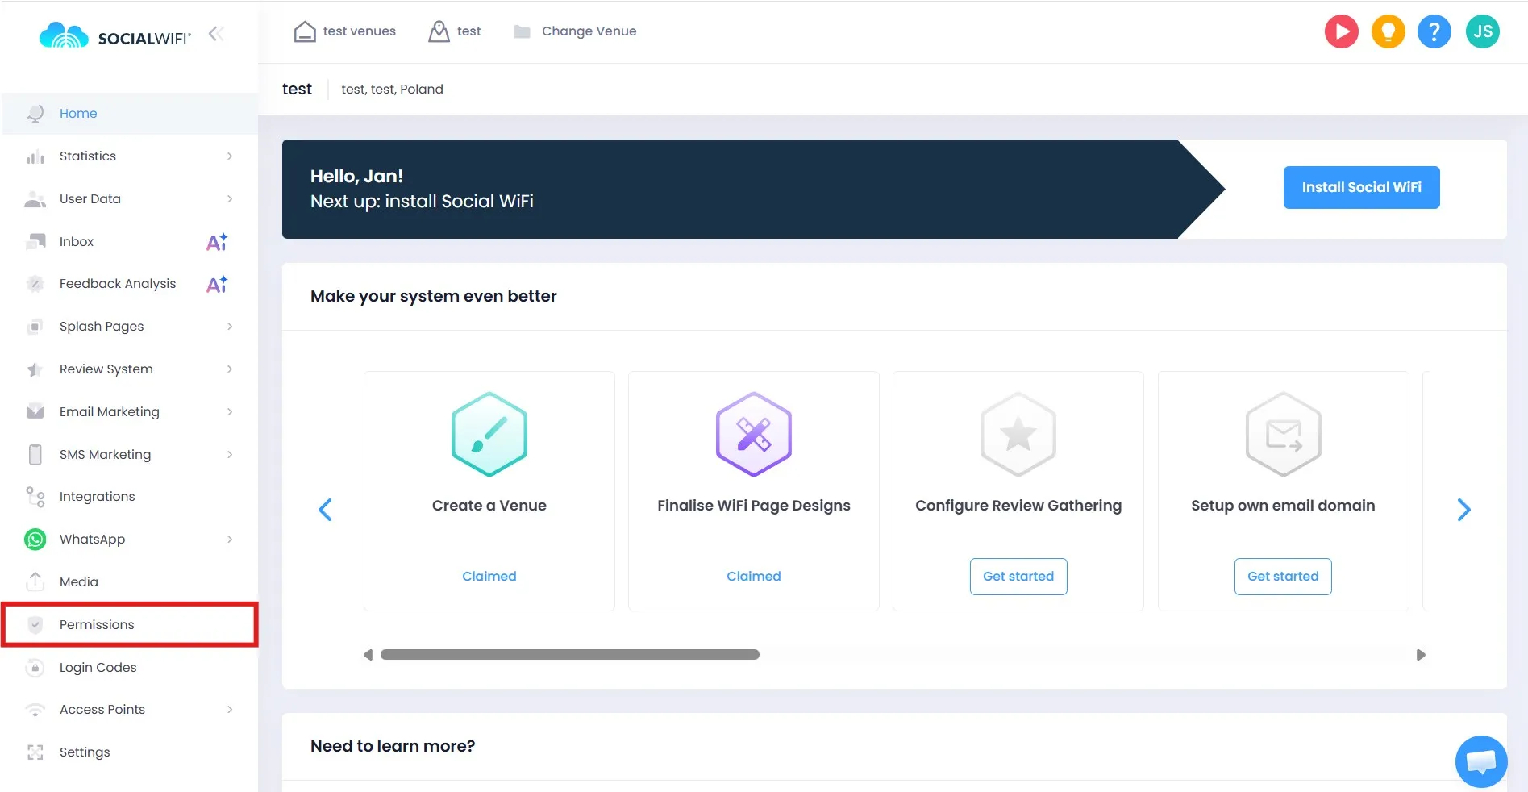Image resolution: width=1528 pixels, height=792 pixels.
Task: Click the AI badge next to Feedback Analysis
Action: [217, 284]
